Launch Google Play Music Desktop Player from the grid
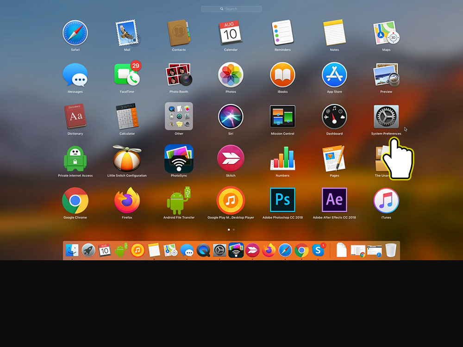This screenshot has width=463, height=347. click(x=231, y=200)
